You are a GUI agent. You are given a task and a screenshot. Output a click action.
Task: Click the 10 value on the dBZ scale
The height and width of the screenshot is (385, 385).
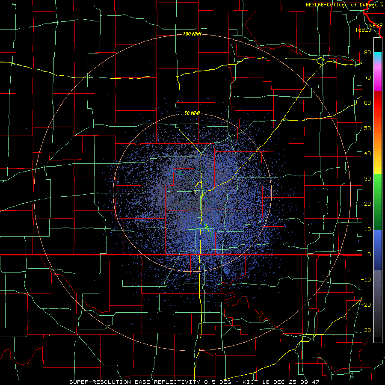point(367,229)
